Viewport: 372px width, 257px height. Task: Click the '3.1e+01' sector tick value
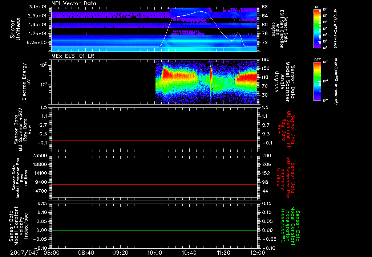(x=38, y=7)
